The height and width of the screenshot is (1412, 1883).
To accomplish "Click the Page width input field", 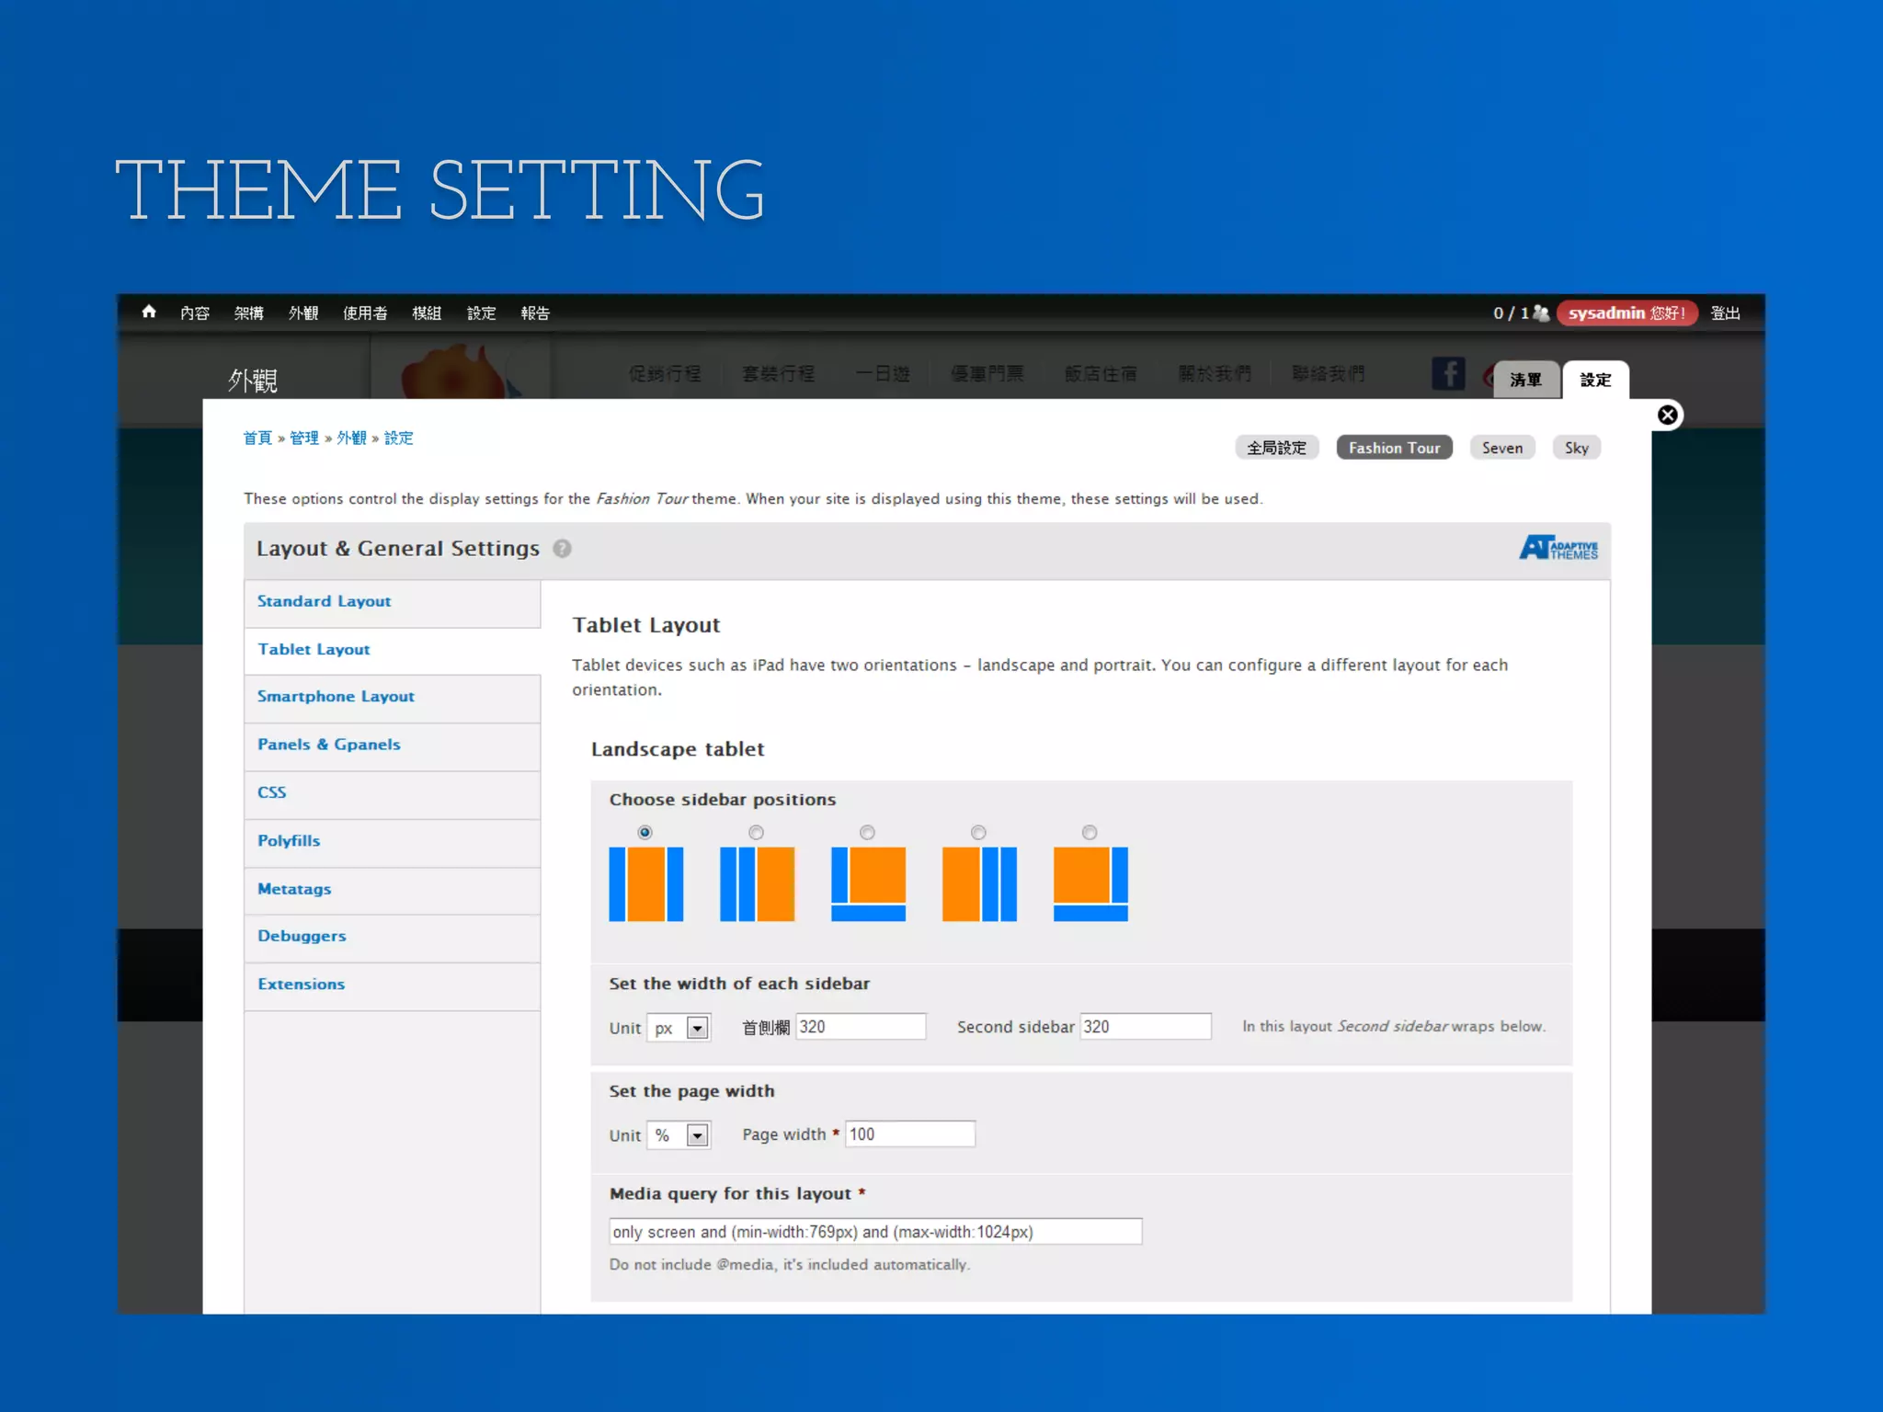I will [910, 1134].
